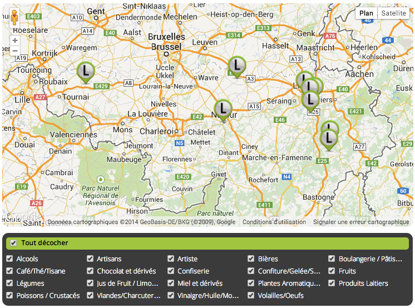This screenshot has height=308, width=415.
Task: Click the N5 road shield
Action: 180,143
